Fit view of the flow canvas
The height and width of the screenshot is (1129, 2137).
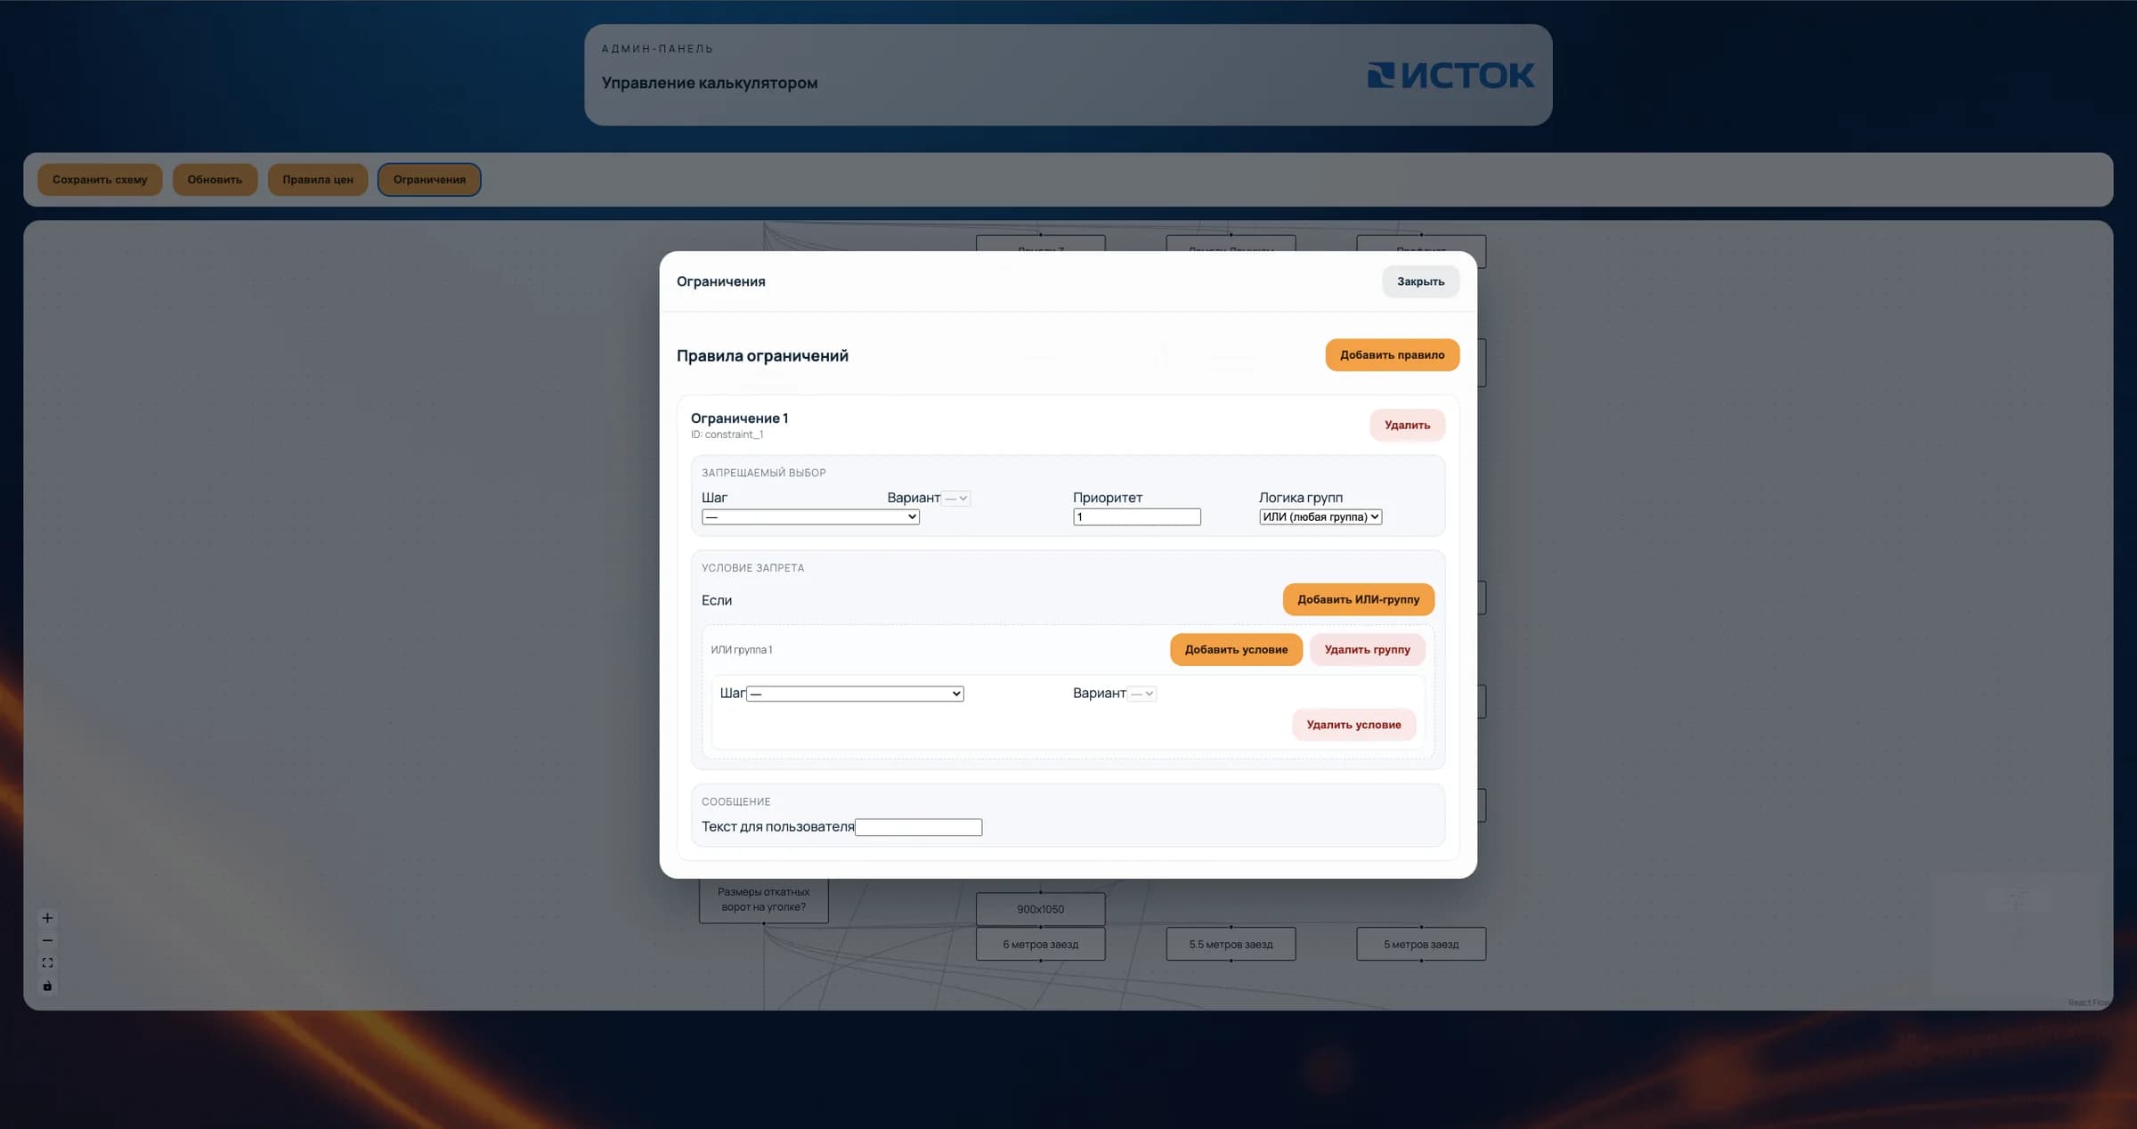(x=47, y=962)
